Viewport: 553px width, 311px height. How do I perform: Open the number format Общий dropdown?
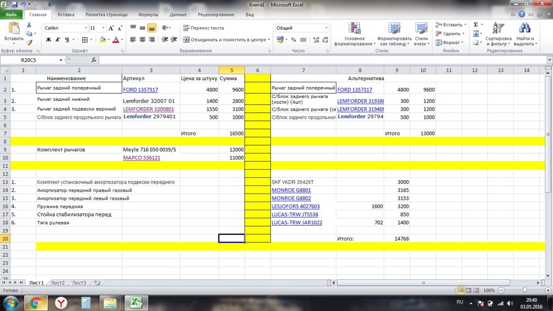(x=326, y=28)
